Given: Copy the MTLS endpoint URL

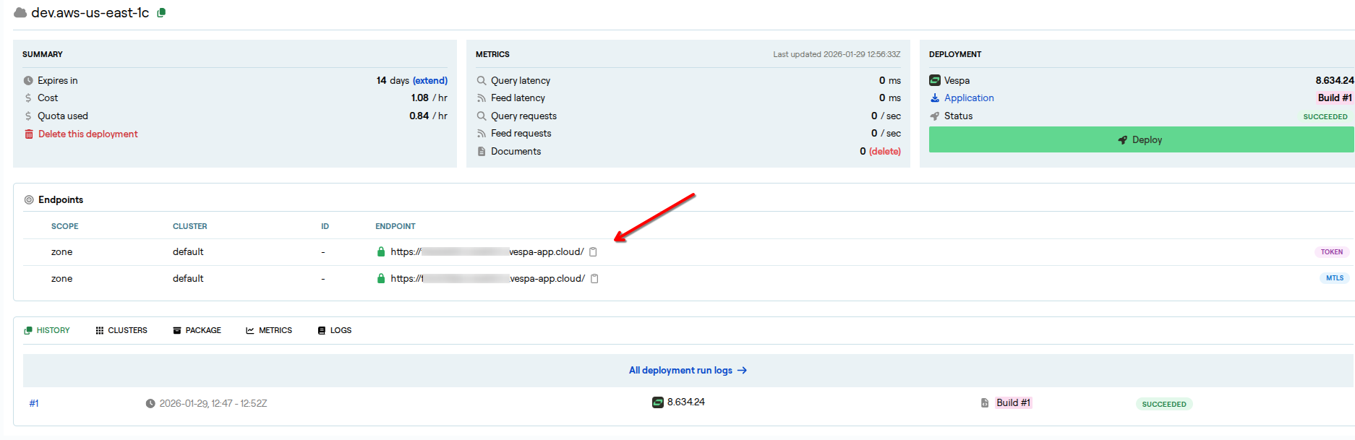Looking at the screenshot, I should coord(594,279).
